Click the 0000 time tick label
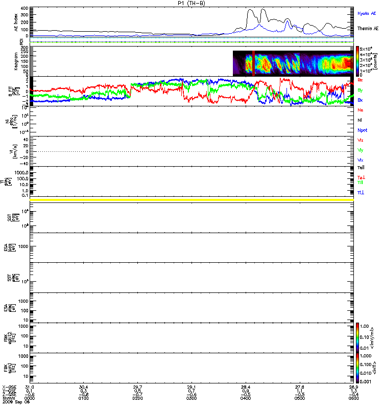Image resolution: width=383 pixels, height=409 pixels. point(30,398)
